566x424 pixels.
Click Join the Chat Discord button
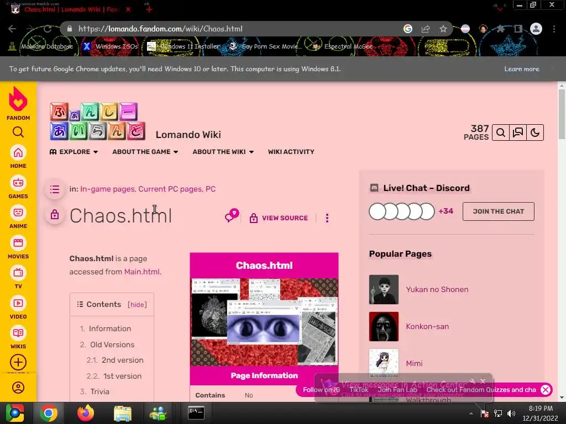coord(498,211)
